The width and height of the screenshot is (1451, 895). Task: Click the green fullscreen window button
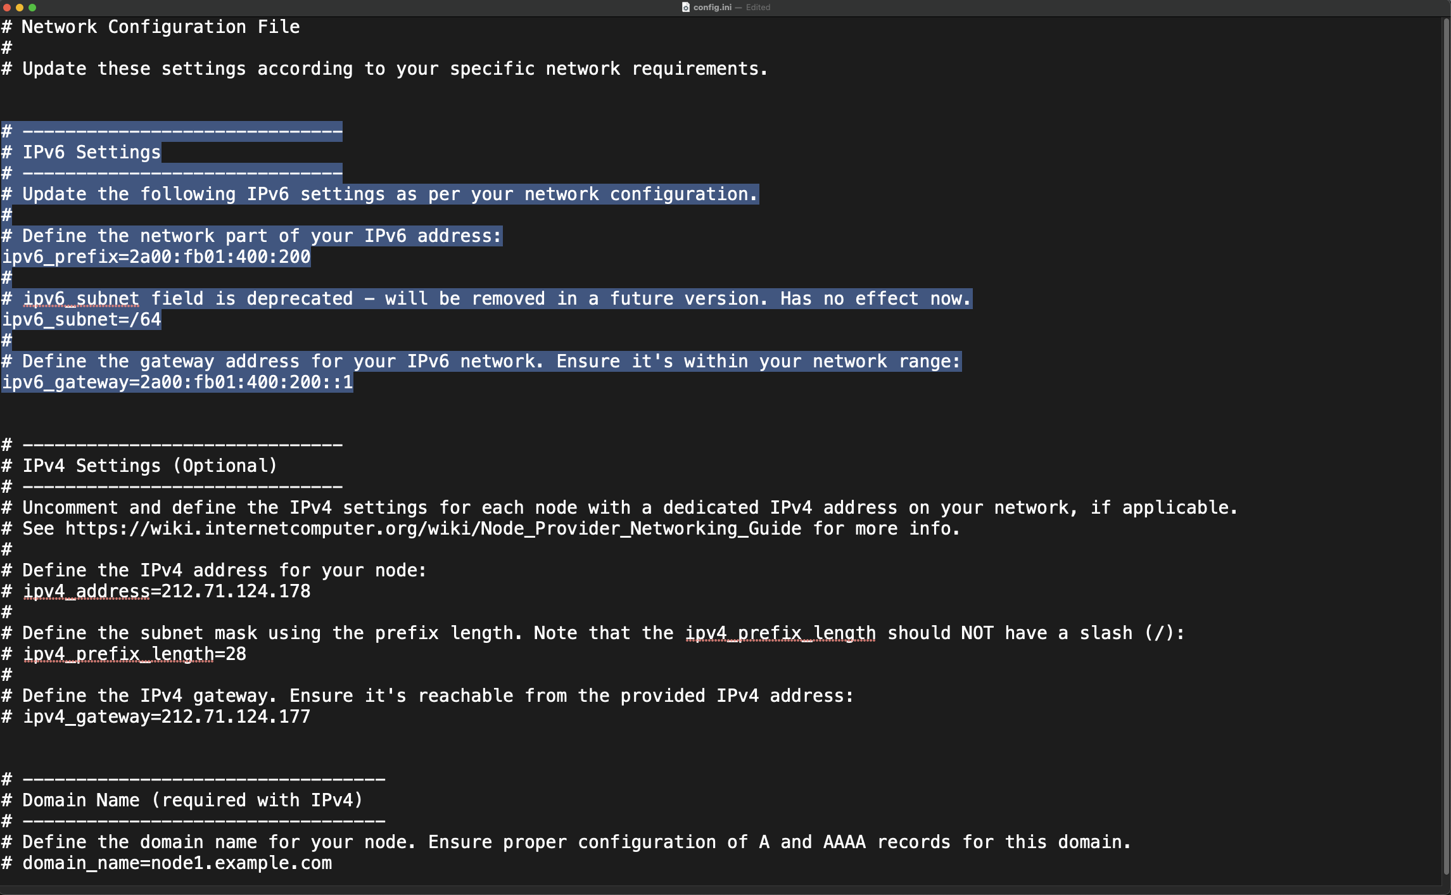32,8
